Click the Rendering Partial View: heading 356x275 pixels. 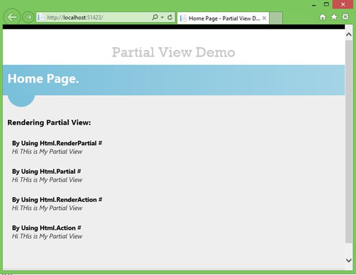(49, 123)
